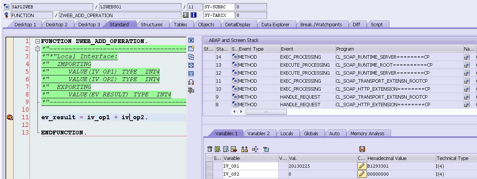
Task: Click the Event Type column header
Action: (258, 49)
